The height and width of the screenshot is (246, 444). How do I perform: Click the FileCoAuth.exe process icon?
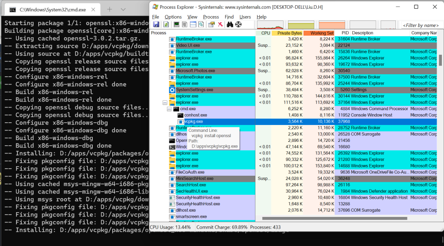[172, 172]
